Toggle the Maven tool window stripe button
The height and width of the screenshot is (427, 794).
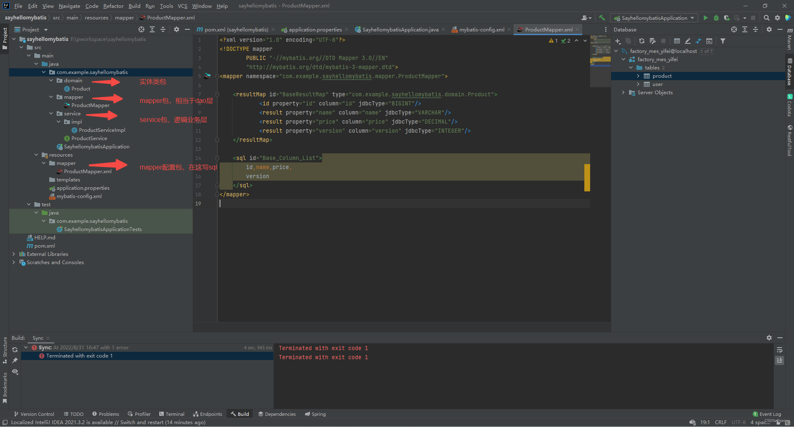coord(789,39)
